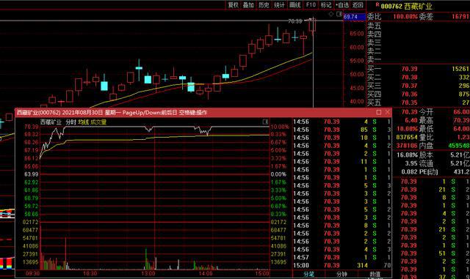470x279 pixels.
Task: Open the F10 company info
Action: coord(311,5)
